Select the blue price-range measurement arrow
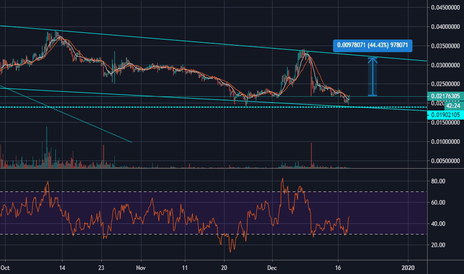This screenshot has width=464, height=274. [372, 76]
